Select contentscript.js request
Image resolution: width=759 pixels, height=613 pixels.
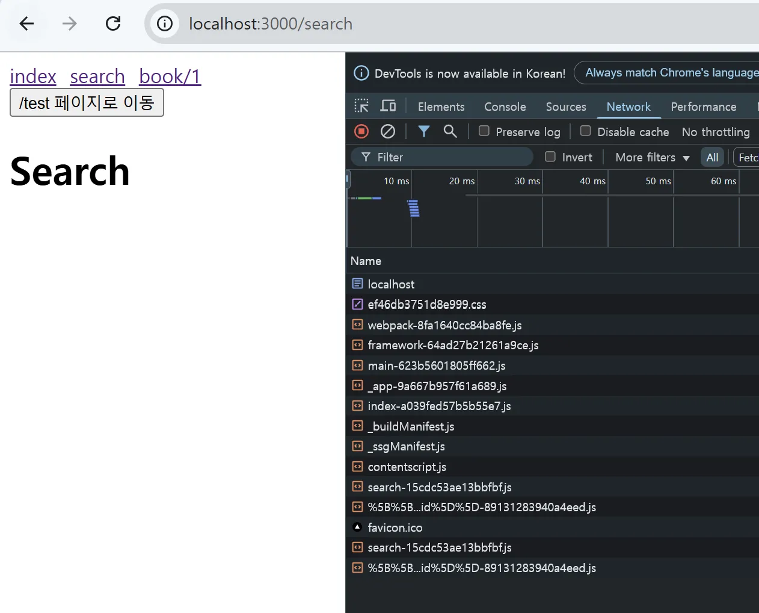pyautogui.click(x=552, y=467)
